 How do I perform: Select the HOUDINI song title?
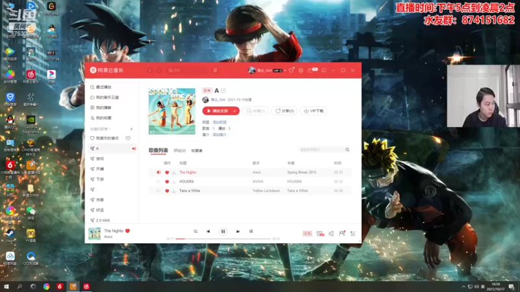[187, 182]
